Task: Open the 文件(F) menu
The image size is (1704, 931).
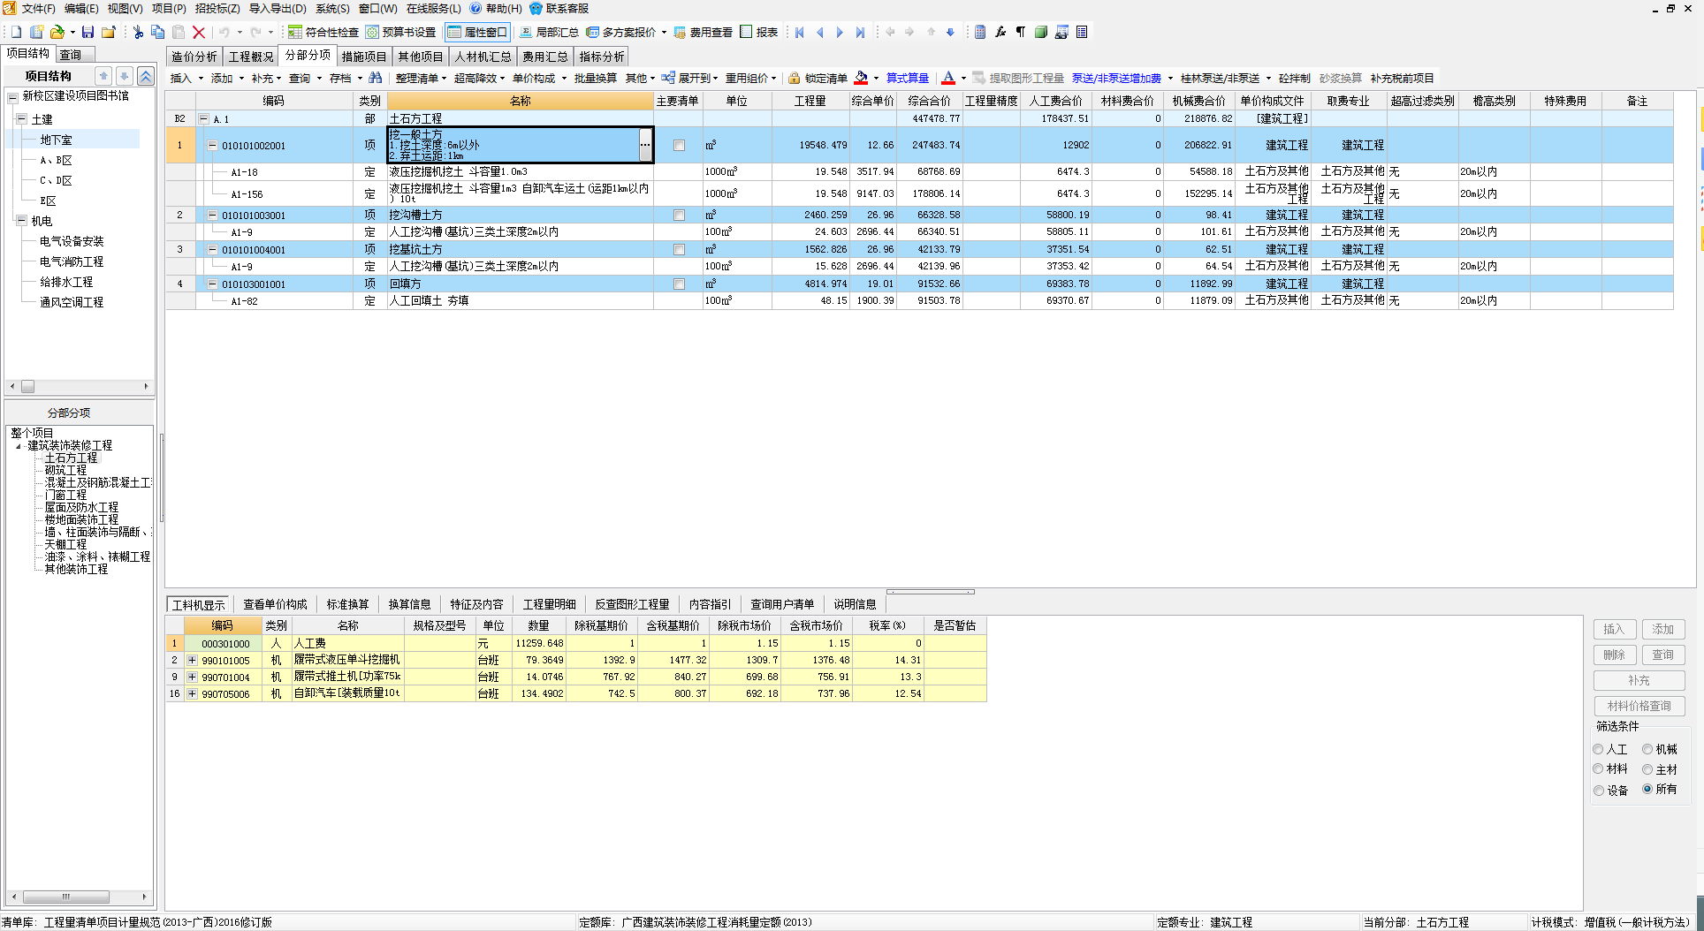Action: [38, 9]
